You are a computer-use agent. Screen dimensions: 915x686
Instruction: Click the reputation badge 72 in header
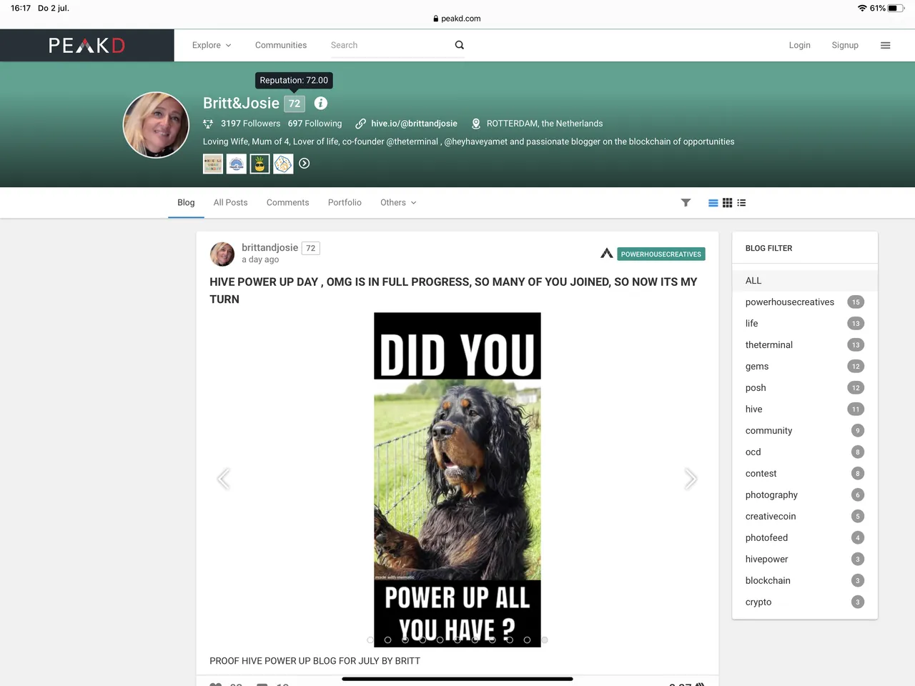295,104
